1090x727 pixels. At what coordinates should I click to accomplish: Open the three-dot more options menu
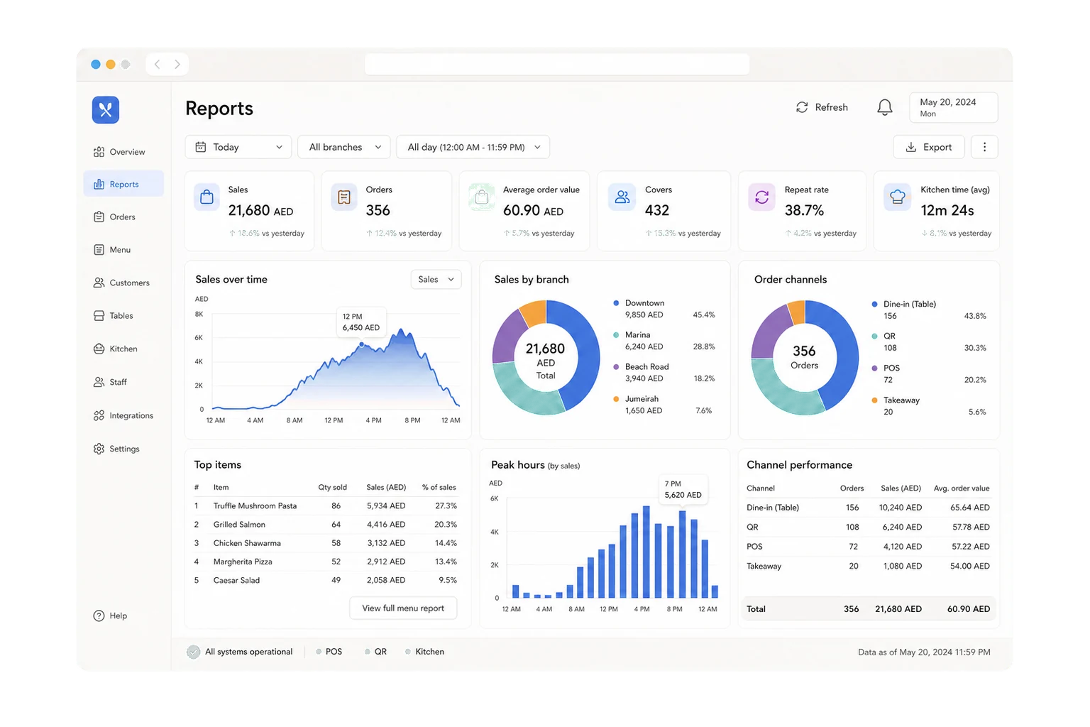984,147
